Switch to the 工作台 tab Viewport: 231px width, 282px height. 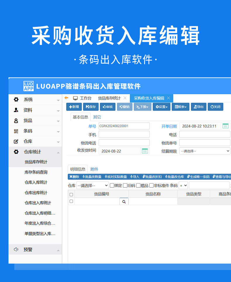click(x=82, y=98)
